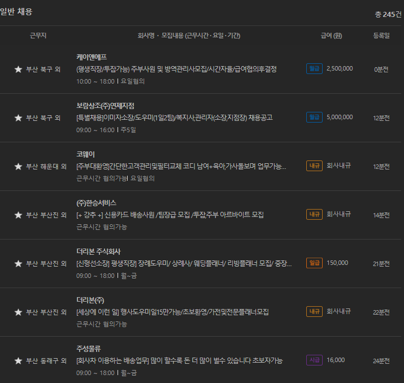Open company name 더리본(주)

90,300
